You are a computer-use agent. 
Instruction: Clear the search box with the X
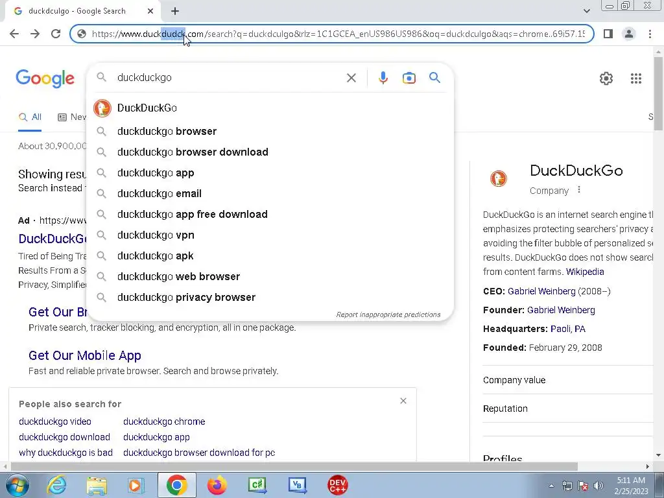[351, 78]
